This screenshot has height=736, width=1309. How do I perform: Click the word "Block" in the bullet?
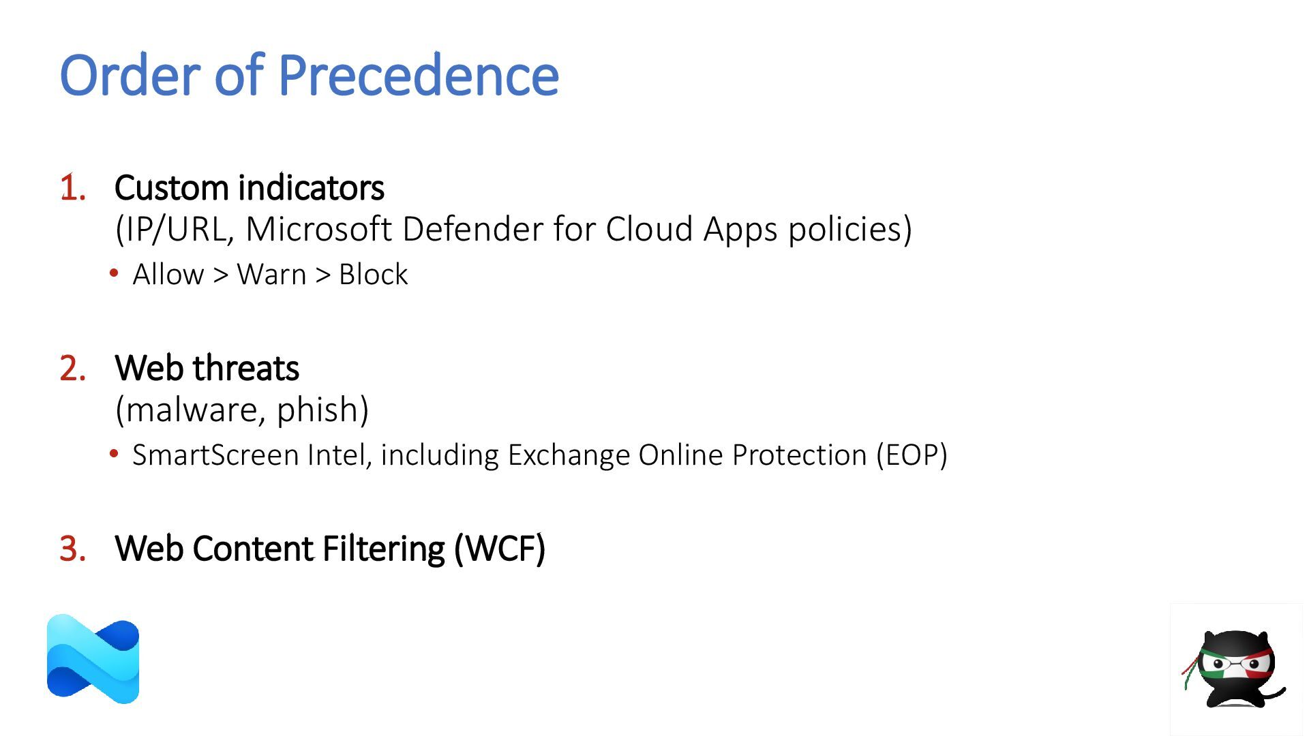coord(373,275)
